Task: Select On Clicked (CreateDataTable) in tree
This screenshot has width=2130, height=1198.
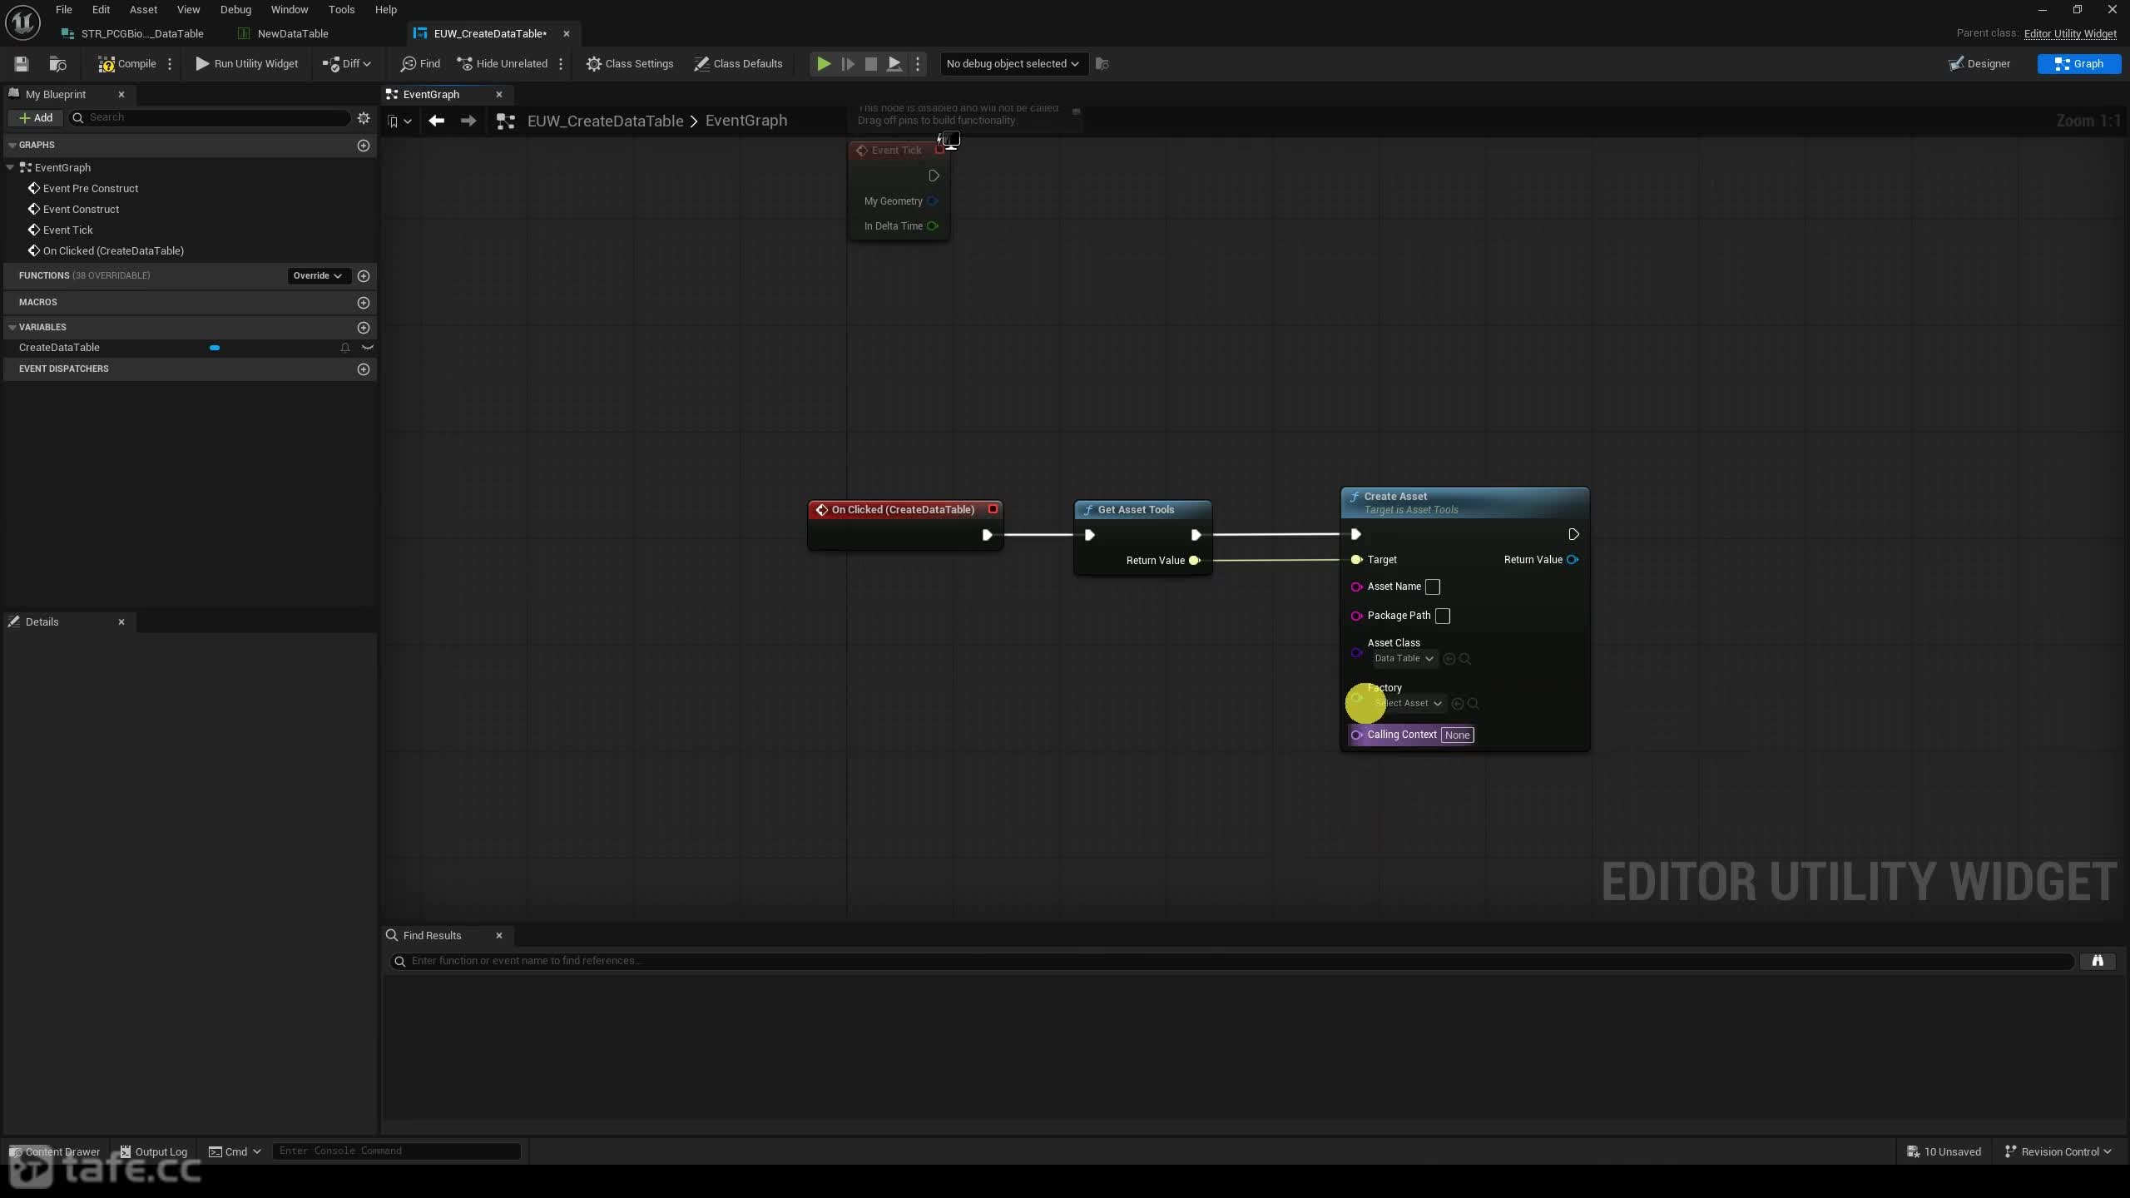Action: (113, 251)
